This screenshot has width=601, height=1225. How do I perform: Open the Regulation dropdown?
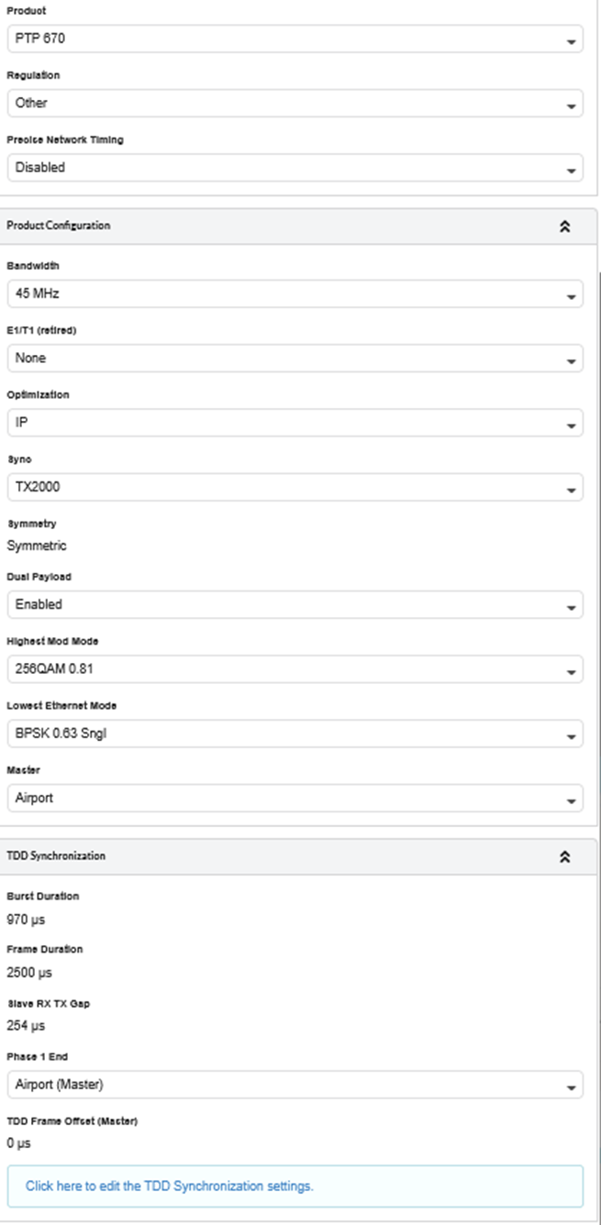click(x=294, y=104)
